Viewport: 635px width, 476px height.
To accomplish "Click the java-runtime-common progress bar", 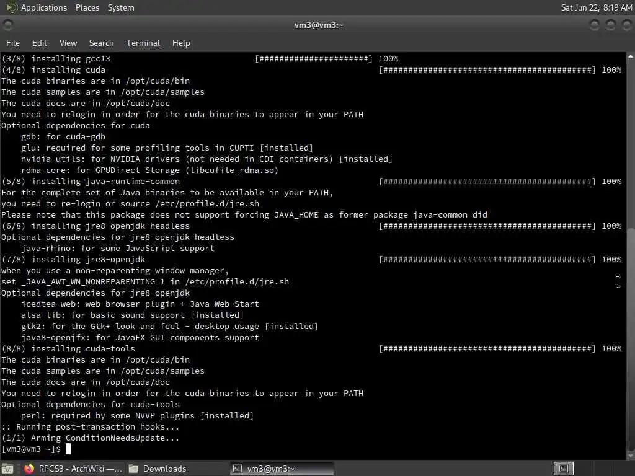I will click(487, 182).
